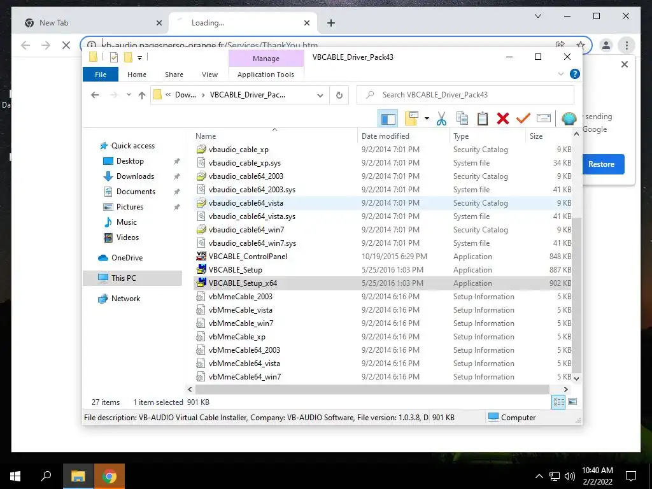The height and width of the screenshot is (489, 652).
Task: Open Documents in navigation pane
Action: point(136,192)
